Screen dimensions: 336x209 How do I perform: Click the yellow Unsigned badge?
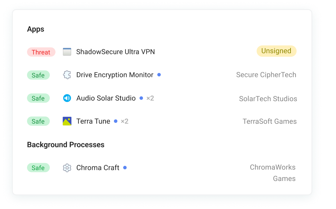276,51
